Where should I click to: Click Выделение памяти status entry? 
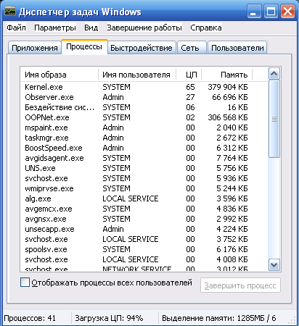coord(219,318)
